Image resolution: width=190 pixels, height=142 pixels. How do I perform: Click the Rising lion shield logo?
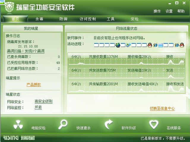pos(9,7)
